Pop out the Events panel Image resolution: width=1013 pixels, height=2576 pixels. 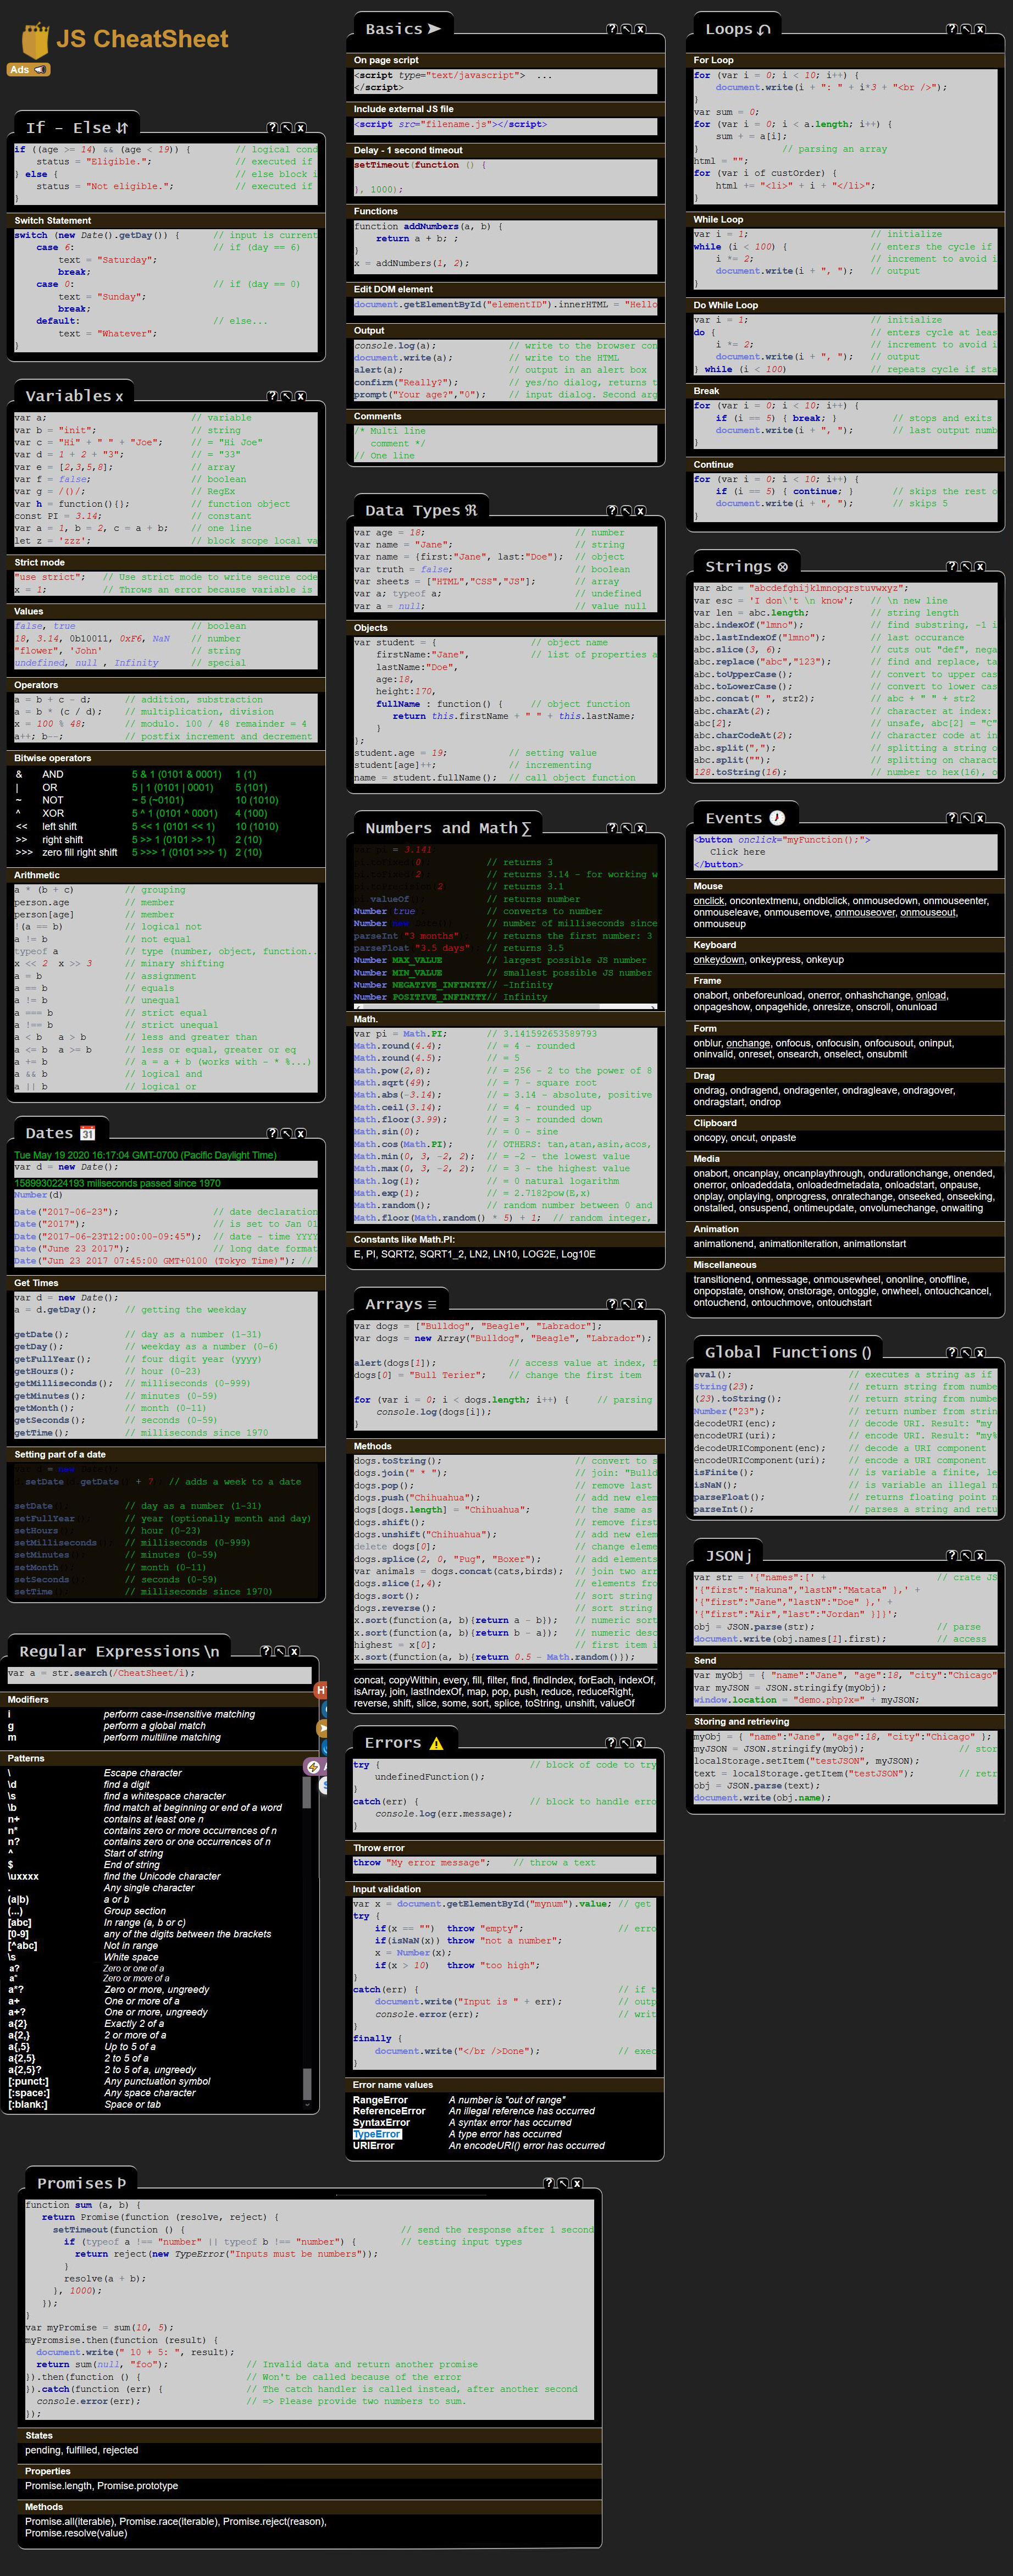tap(966, 818)
